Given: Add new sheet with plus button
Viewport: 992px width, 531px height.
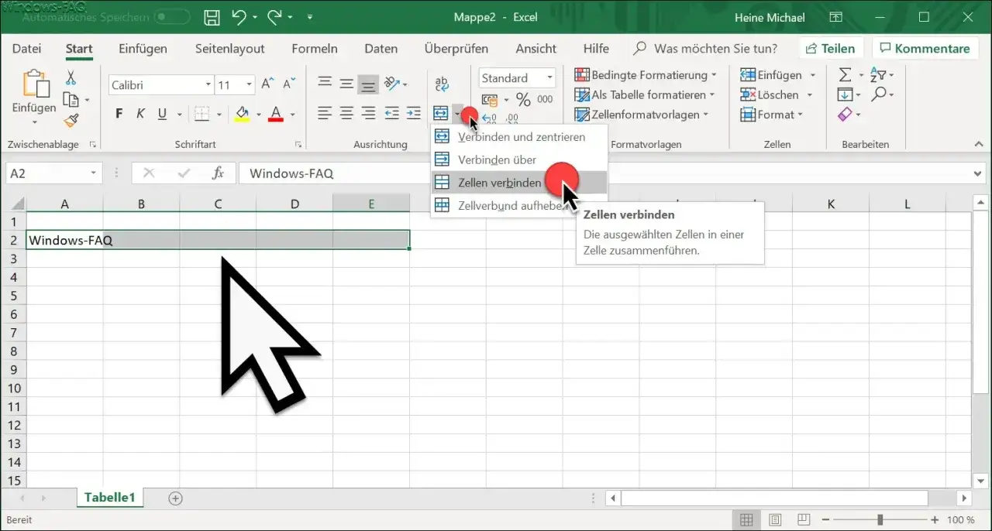Looking at the screenshot, I should coord(175,498).
